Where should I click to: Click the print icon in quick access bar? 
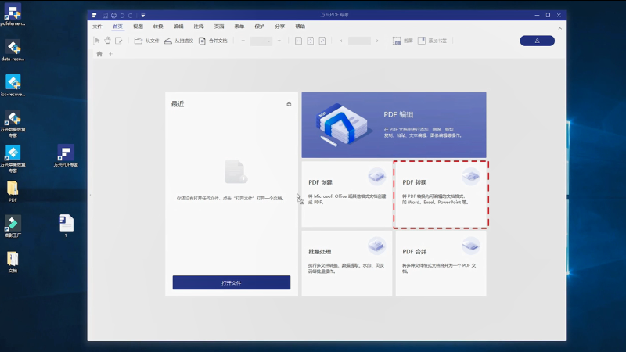click(x=113, y=15)
